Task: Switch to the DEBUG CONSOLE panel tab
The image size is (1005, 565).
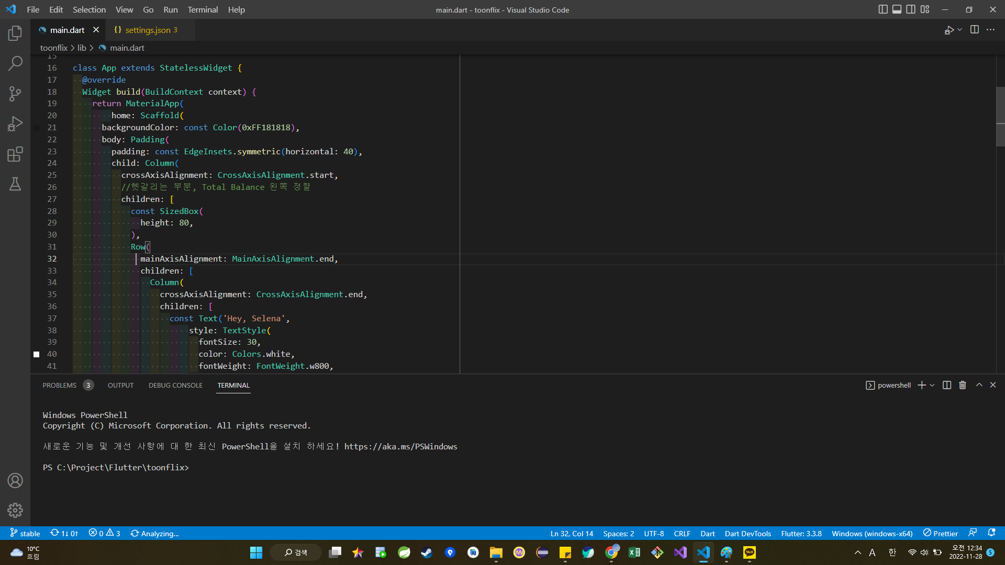Action: [x=175, y=385]
